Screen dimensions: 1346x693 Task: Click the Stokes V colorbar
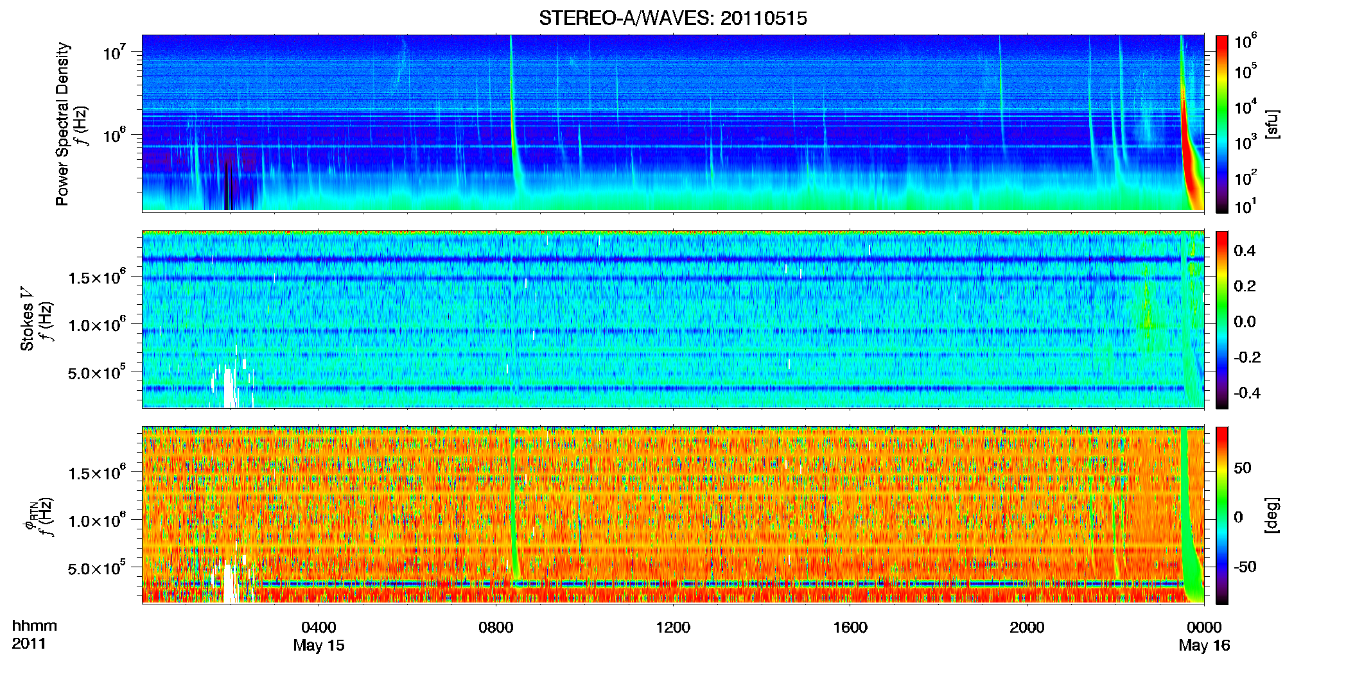click(x=1222, y=320)
